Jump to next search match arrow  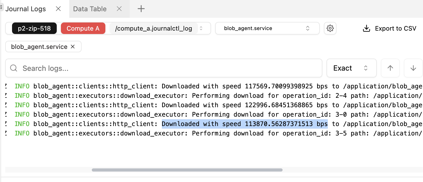(x=413, y=68)
